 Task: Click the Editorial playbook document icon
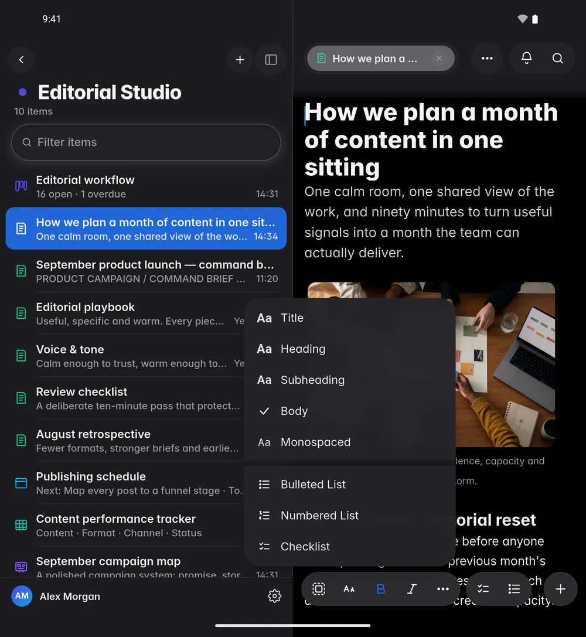click(21, 313)
